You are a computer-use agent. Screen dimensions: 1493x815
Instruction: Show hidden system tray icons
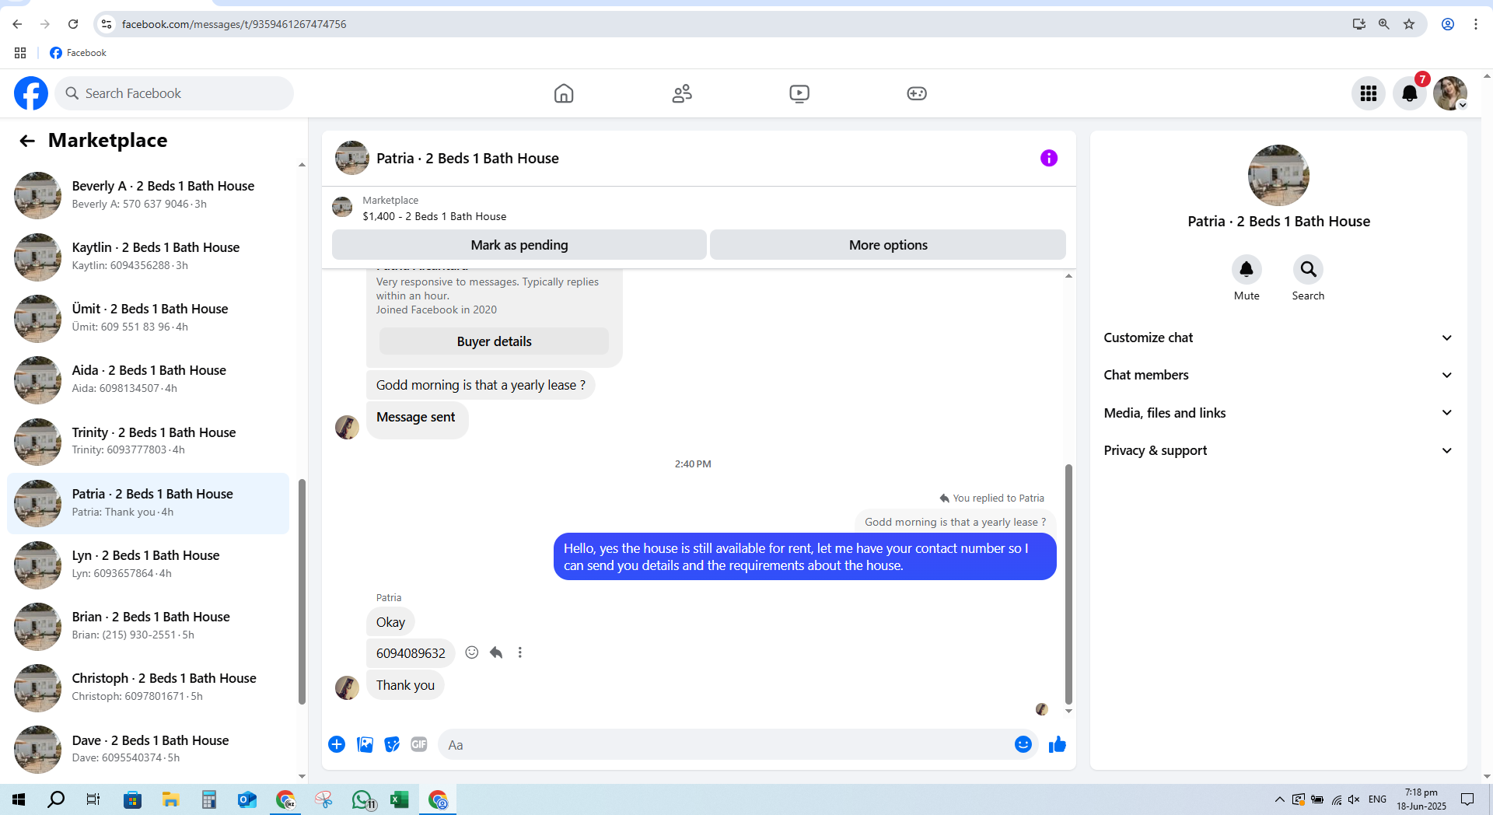point(1279,799)
